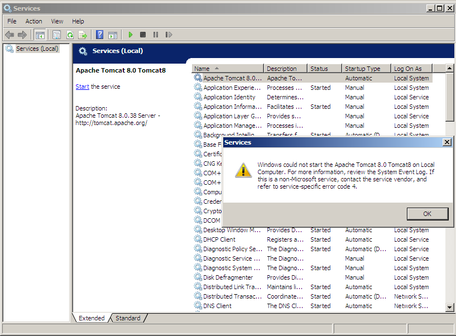The width and height of the screenshot is (456, 336).
Task: Close the Services error dialog with X
Action: click(447, 142)
